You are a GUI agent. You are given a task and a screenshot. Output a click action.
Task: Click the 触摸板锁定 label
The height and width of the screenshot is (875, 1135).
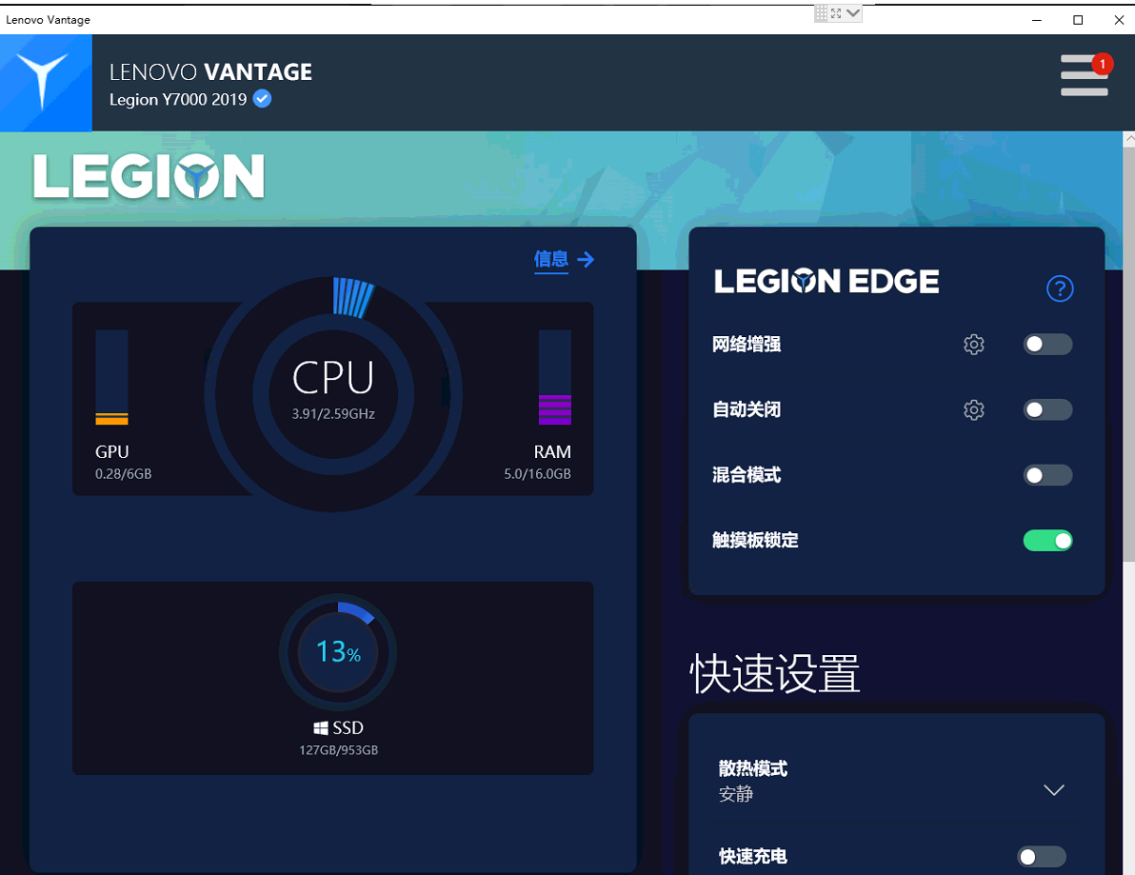755,541
